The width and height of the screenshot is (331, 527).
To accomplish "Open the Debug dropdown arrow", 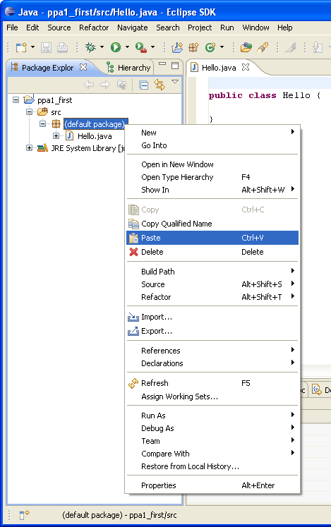I will [102, 47].
